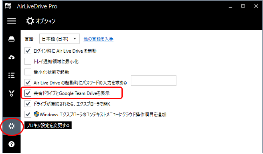Screen dimensions: 263x154
Task: Open the 言語 language dropdown
Action: coord(60,39)
